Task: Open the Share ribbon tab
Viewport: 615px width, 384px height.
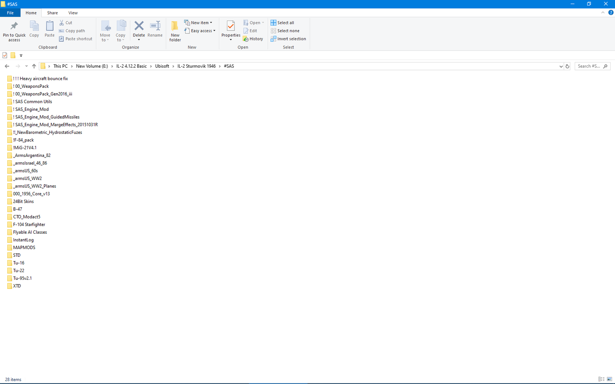Action: click(52, 12)
